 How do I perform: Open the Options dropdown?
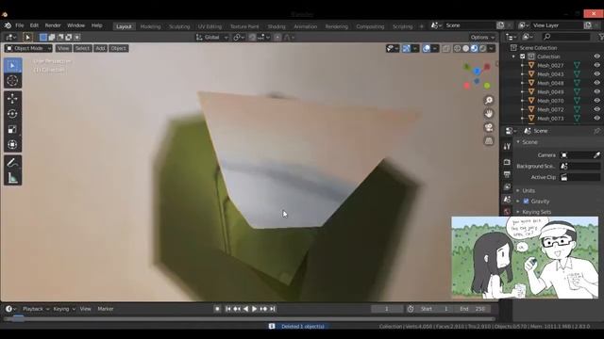[x=482, y=38]
